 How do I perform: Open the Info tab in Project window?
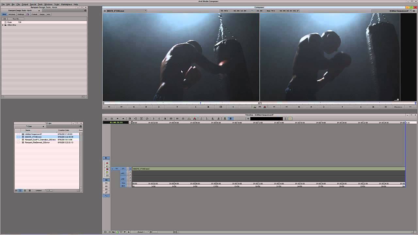point(48,14)
